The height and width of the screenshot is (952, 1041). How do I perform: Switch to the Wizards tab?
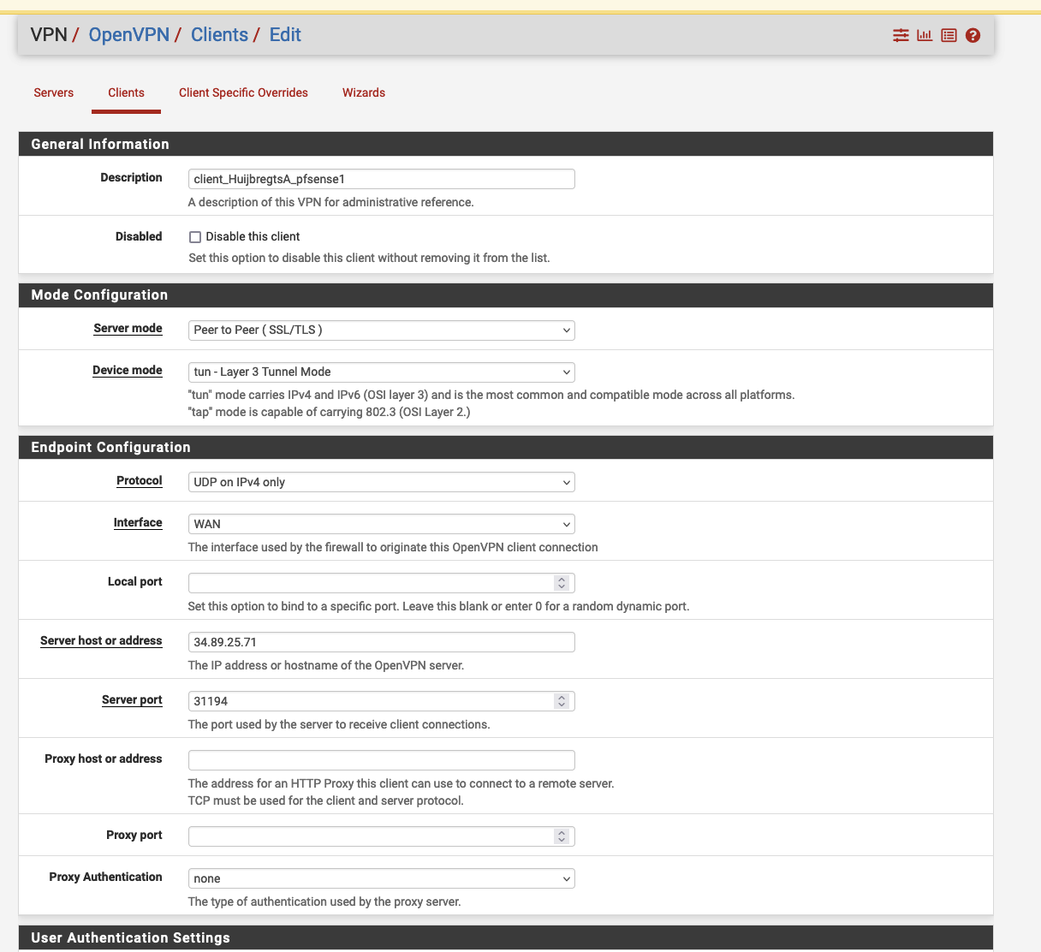(364, 92)
